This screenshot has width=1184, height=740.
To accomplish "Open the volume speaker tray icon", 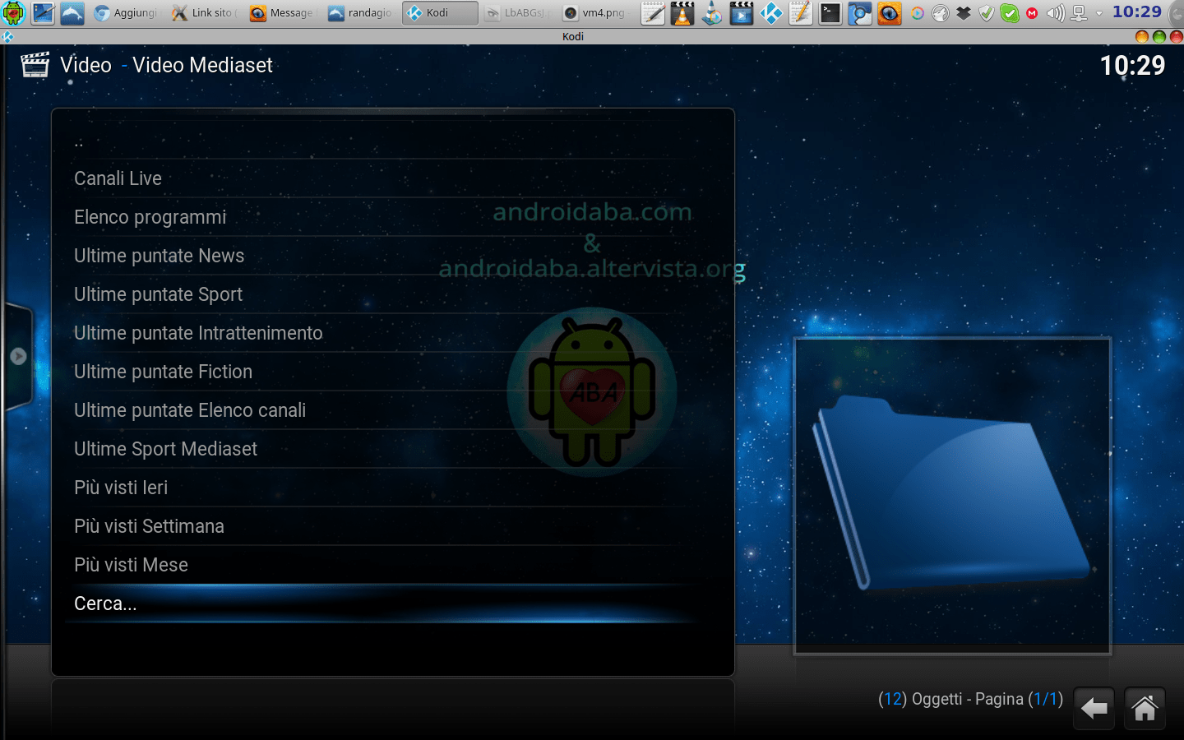I will (x=1056, y=13).
